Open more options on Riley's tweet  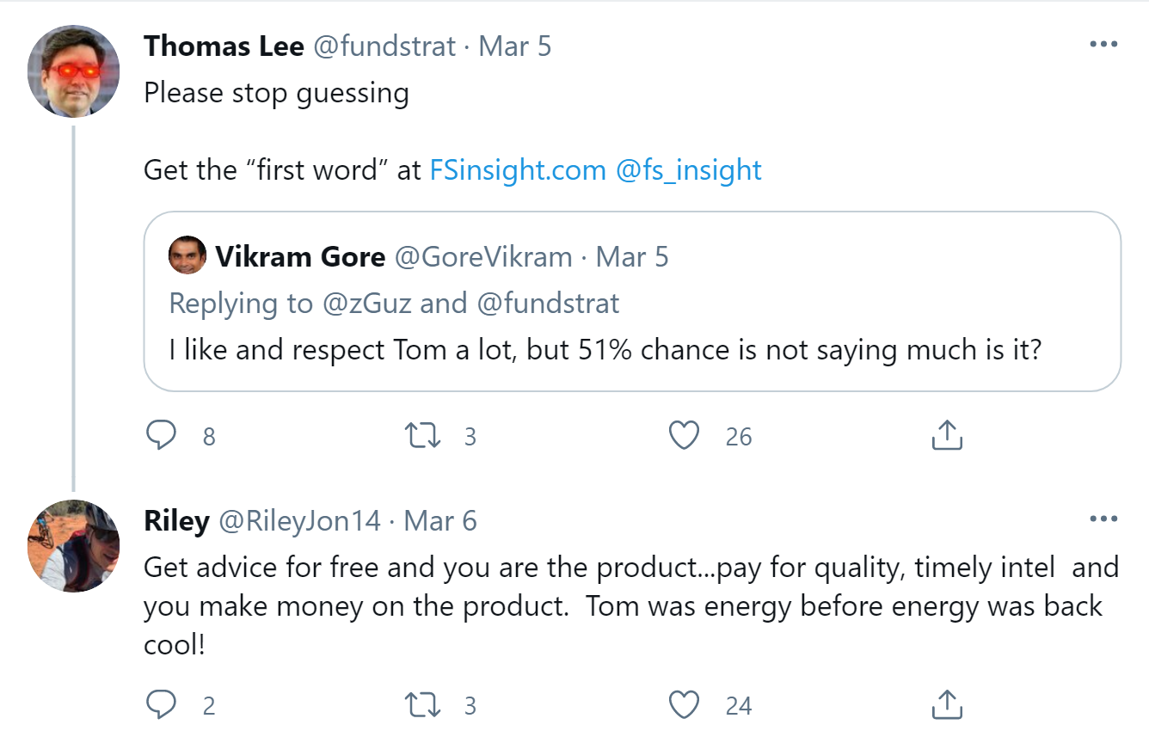tap(1103, 519)
